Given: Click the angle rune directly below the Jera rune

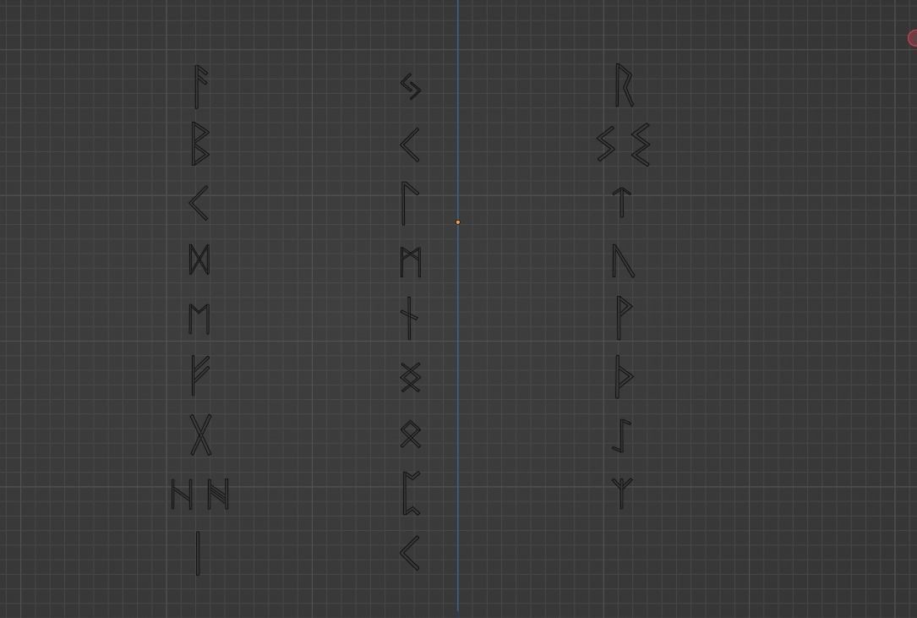Looking at the screenshot, I should [x=409, y=145].
